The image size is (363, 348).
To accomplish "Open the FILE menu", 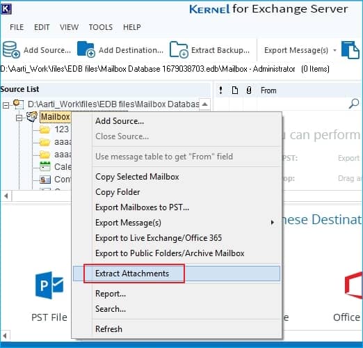I will click(17, 27).
